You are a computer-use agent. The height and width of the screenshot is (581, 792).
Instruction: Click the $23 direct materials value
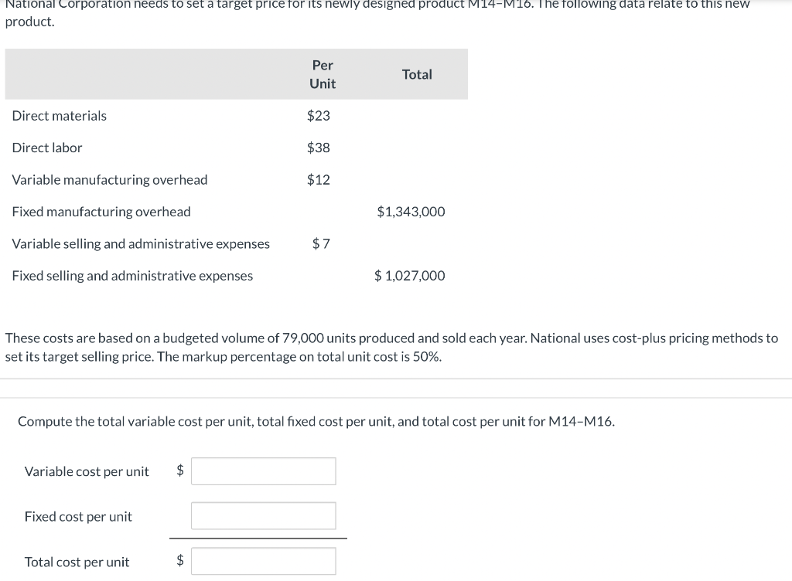(319, 116)
